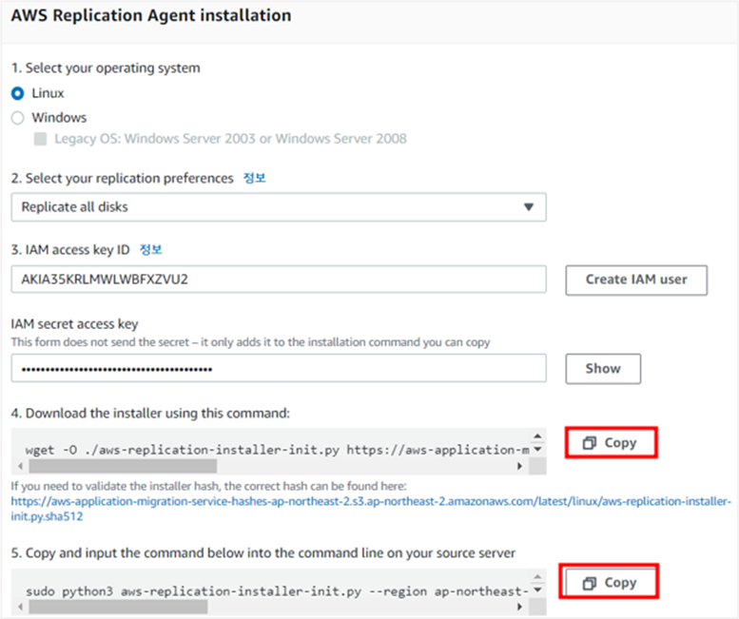Click right arrow of python3 command scrollbar
The width and height of the screenshot is (739, 619).
click(x=520, y=607)
